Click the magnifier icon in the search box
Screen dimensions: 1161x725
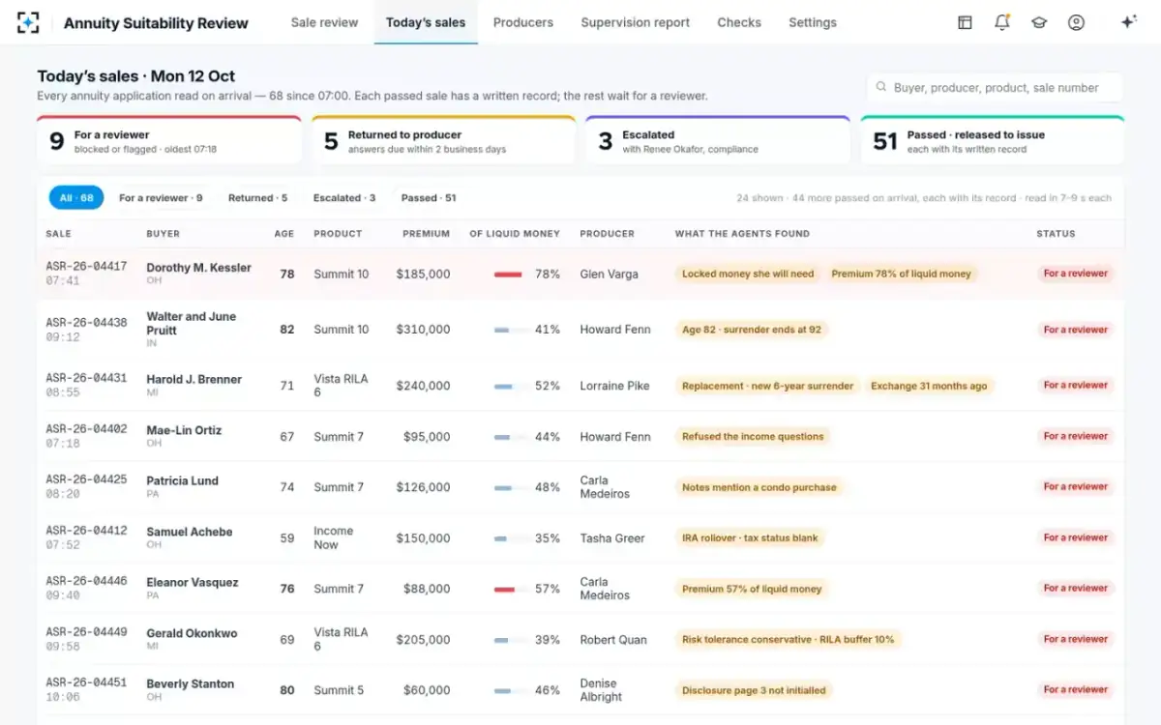pyautogui.click(x=881, y=87)
